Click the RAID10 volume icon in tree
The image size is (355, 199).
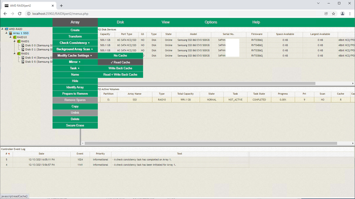15,37
